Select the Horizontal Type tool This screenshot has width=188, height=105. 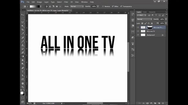23,72
